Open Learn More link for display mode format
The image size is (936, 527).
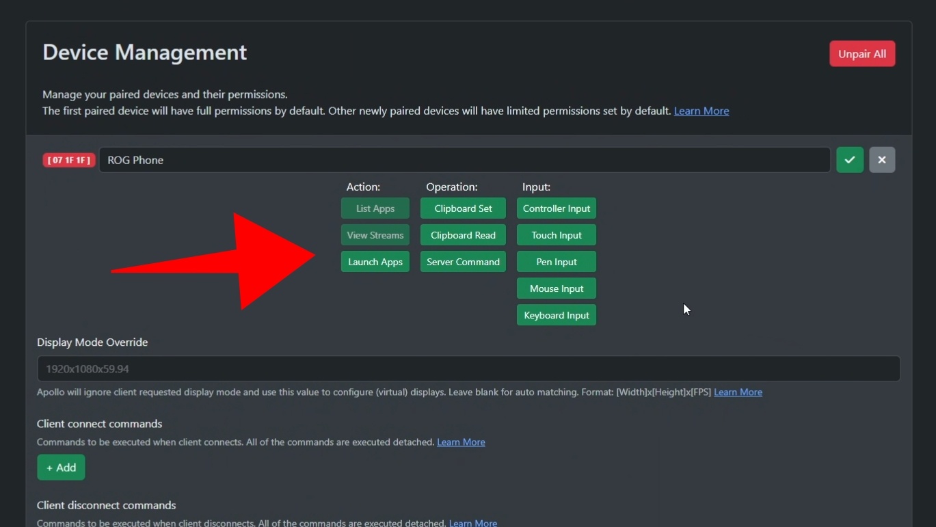(738, 392)
